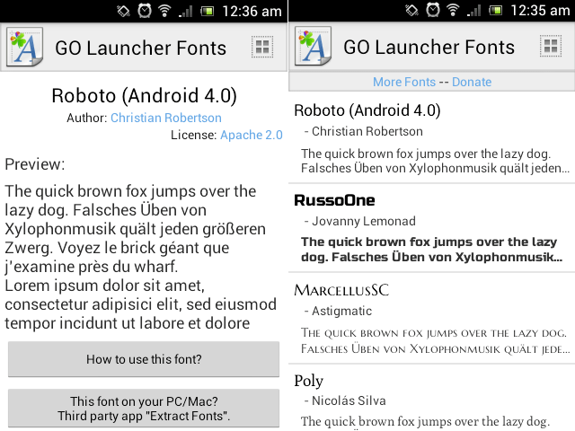Viewport: 575px width, 431px height.
Task: Tap the alarm clock icon in the left status bar
Action: (145, 11)
